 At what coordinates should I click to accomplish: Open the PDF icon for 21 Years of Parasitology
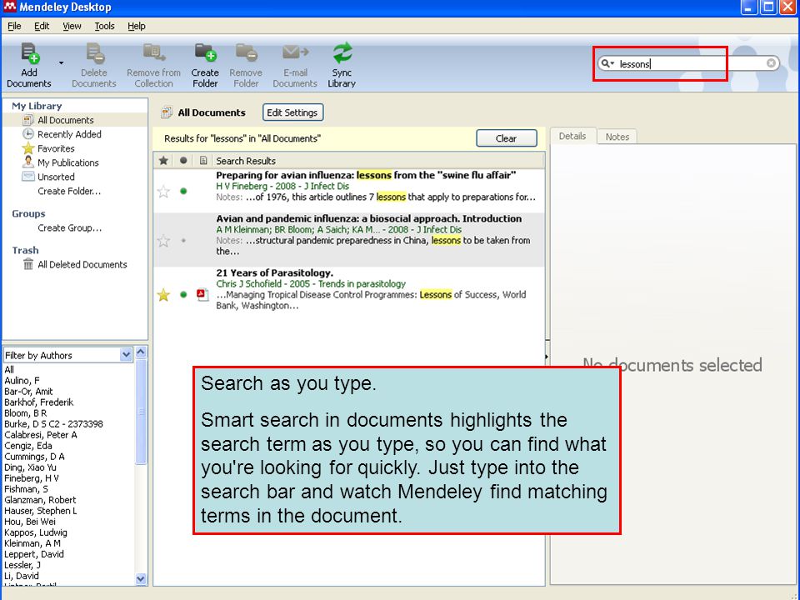[x=202, y=294]
